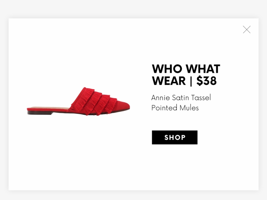Click the gray backdrop below the modal
Image resolution: width=267 pixels, height=200 pixels.
point(133,195)
